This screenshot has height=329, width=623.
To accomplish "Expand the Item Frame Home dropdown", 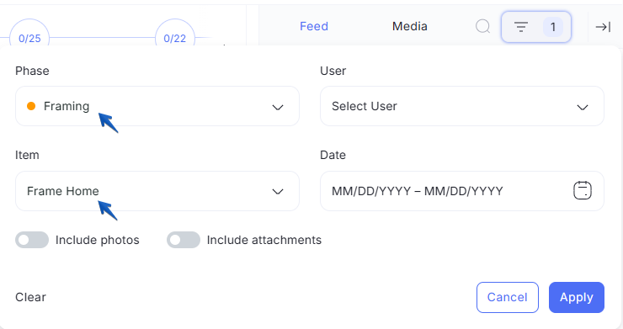I will pos(157,191).
